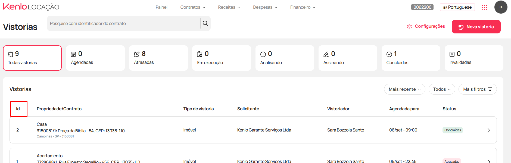Click the clipboard icon on Em execução card
This screenshot has width=511, height=163.
[x=200, y=54]
